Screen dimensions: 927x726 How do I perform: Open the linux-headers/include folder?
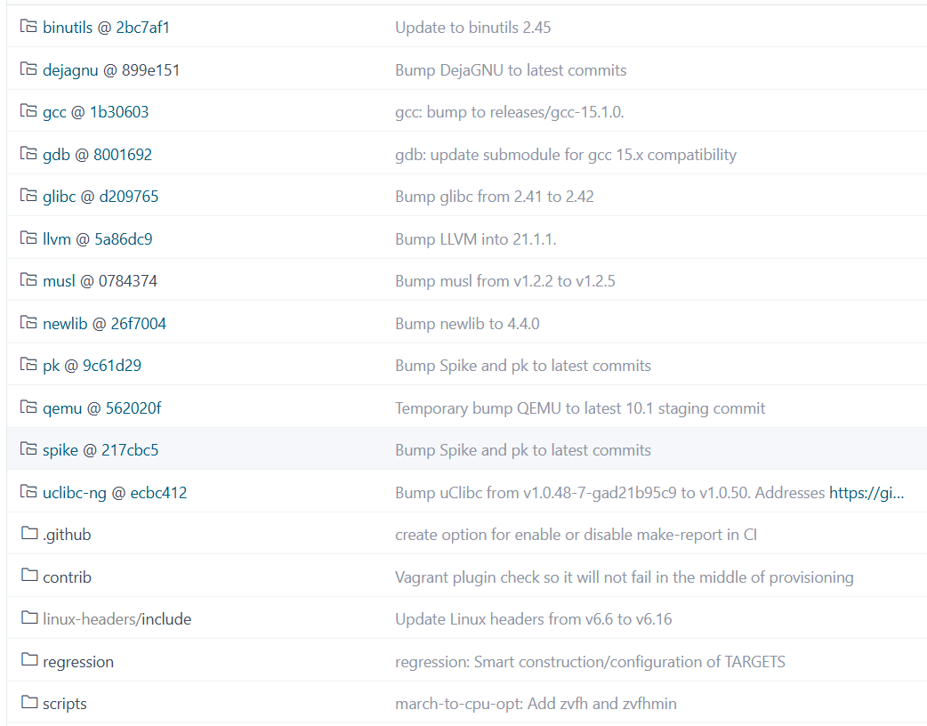pos(117,619)
